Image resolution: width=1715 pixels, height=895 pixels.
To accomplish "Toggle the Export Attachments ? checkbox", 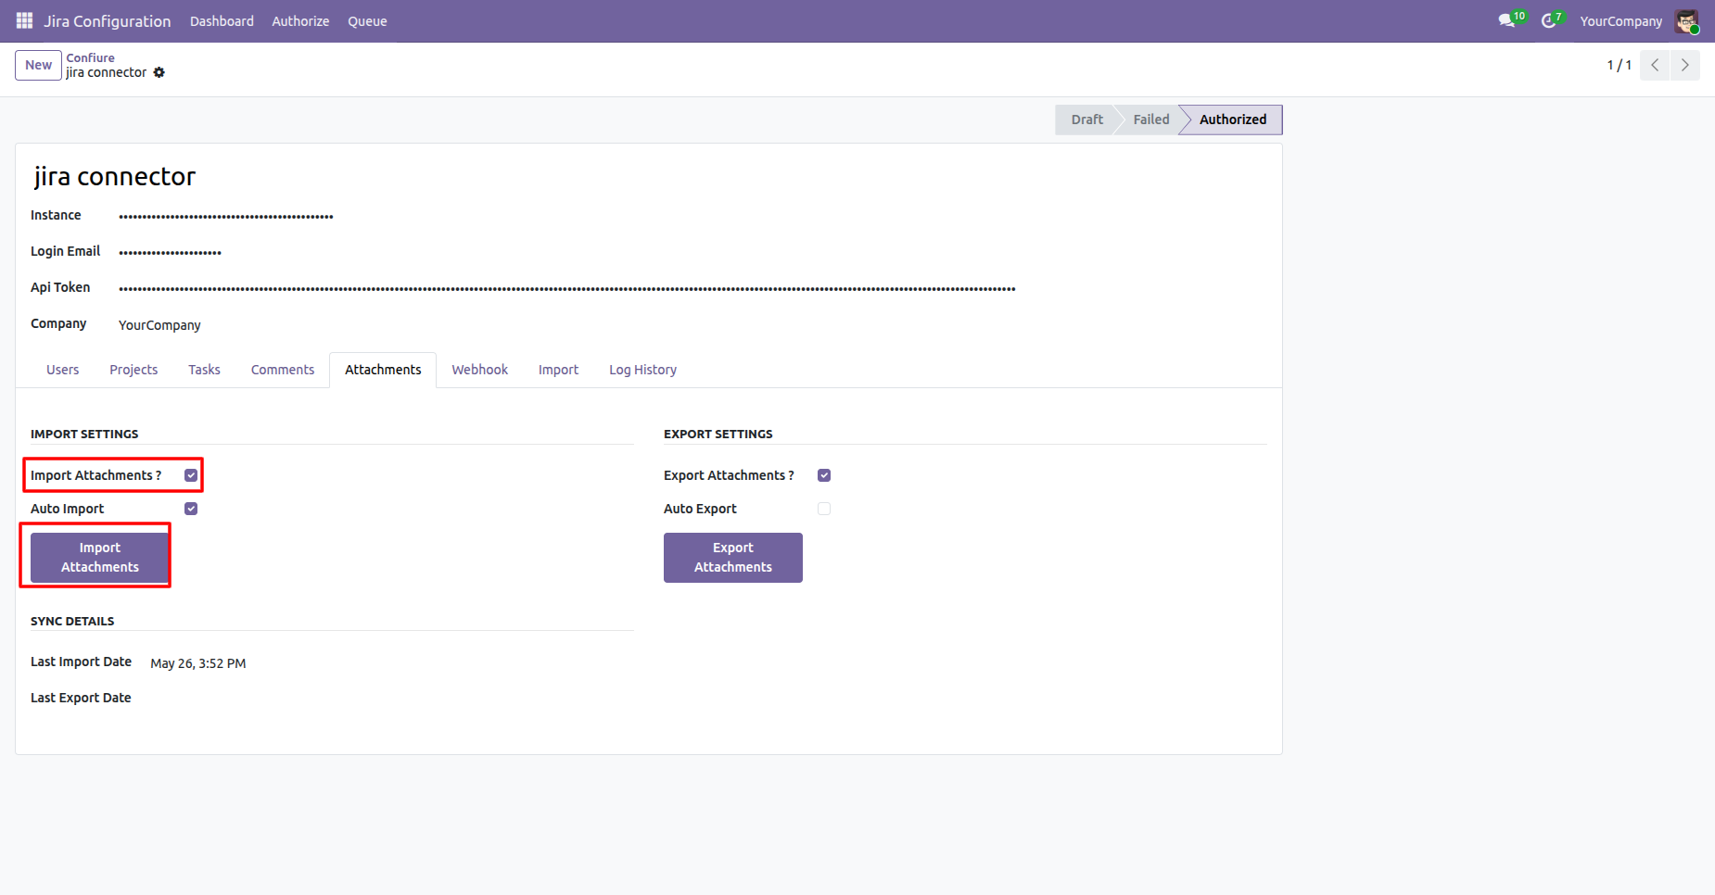I will 824,475.
